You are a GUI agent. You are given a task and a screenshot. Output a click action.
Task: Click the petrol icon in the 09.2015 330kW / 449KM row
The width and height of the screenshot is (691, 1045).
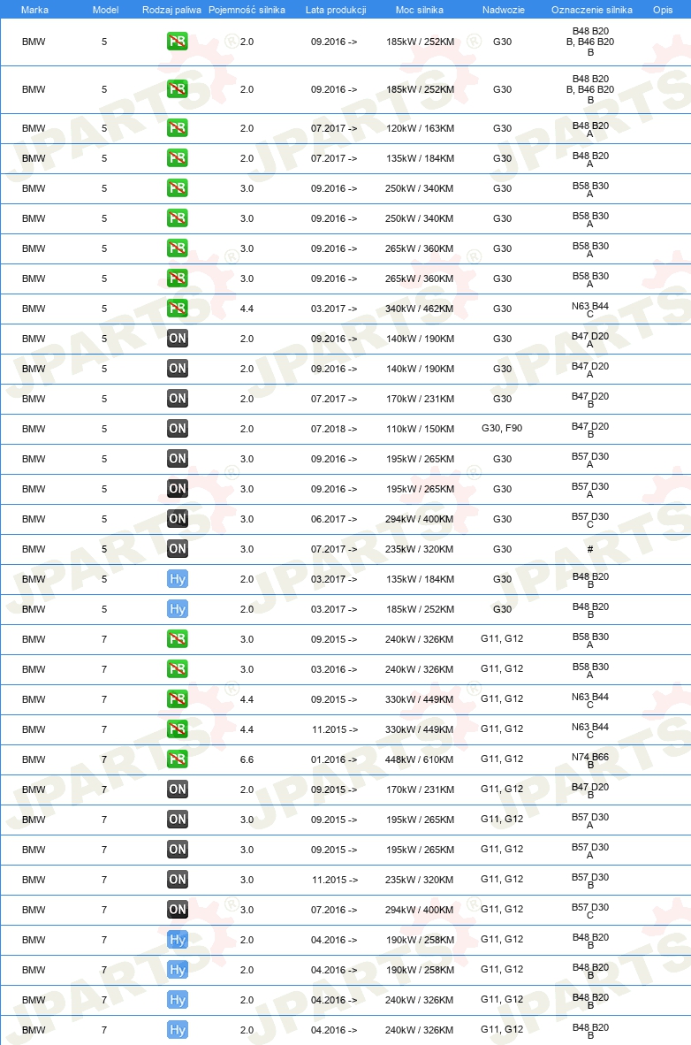[178, 698]
